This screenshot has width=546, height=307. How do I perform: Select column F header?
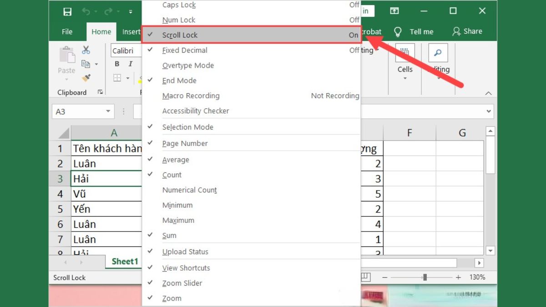coord(409,133)
